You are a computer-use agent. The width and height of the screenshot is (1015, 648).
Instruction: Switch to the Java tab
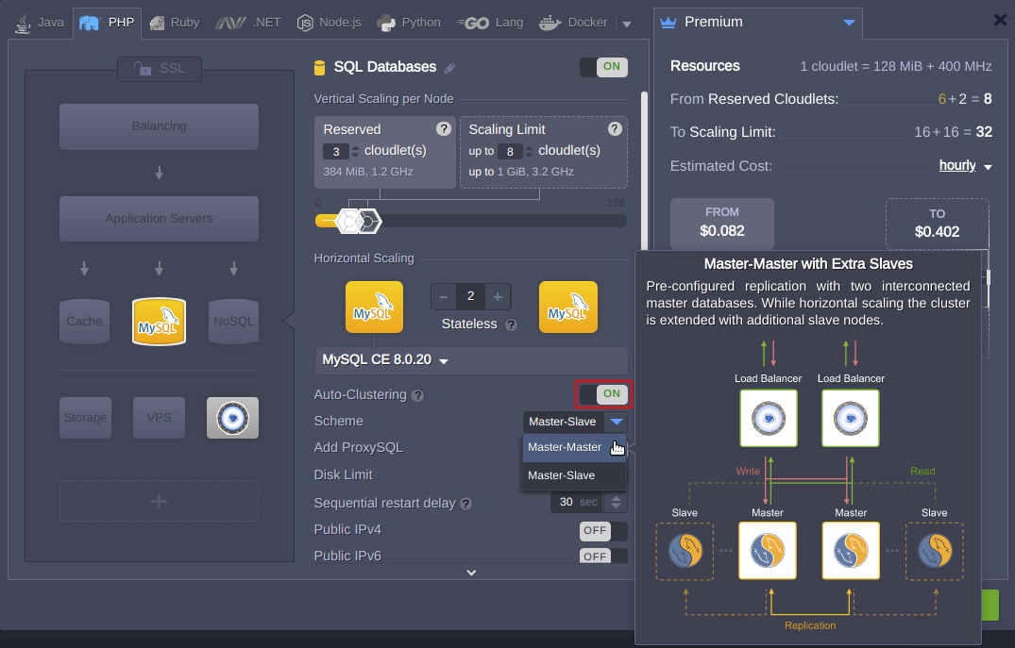(40, 22)
